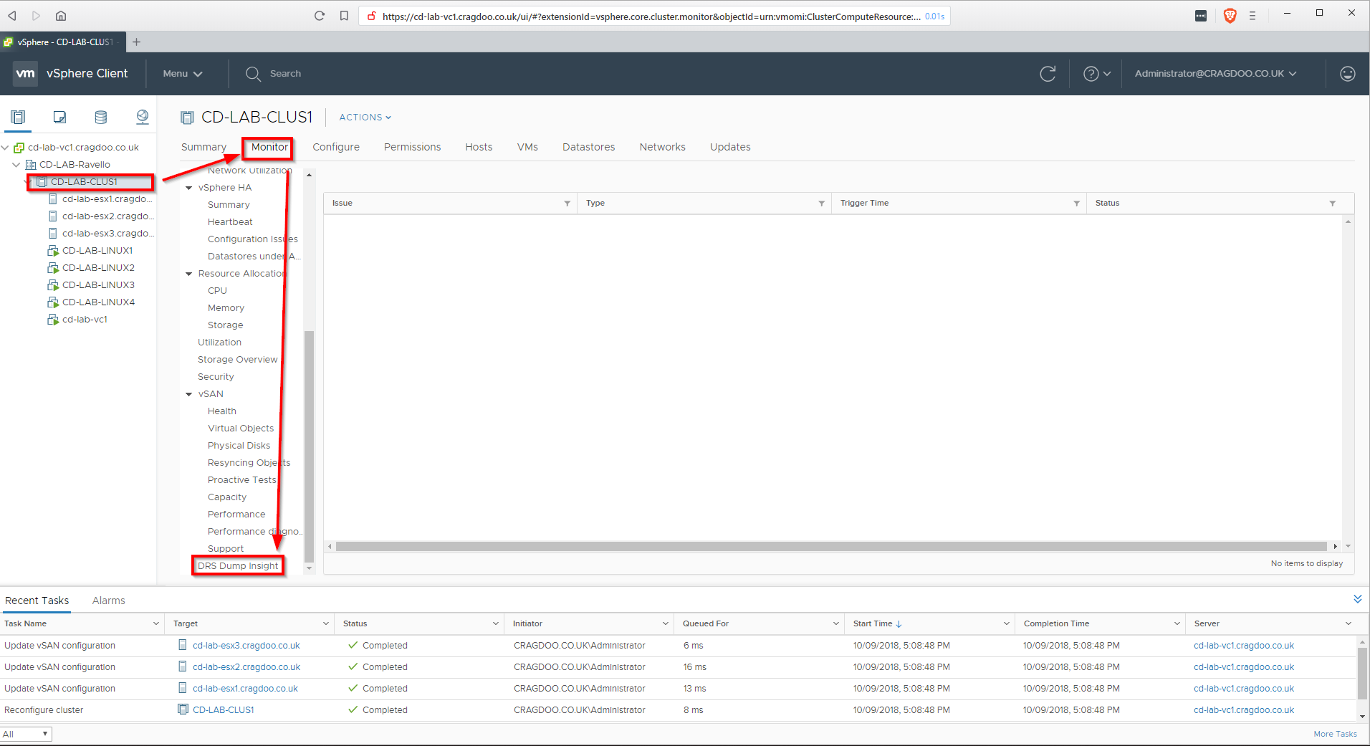The width and height of the screenshot is (1370, 746).
Task: Switch to the Hosts tab
Action: click(479, 147)
